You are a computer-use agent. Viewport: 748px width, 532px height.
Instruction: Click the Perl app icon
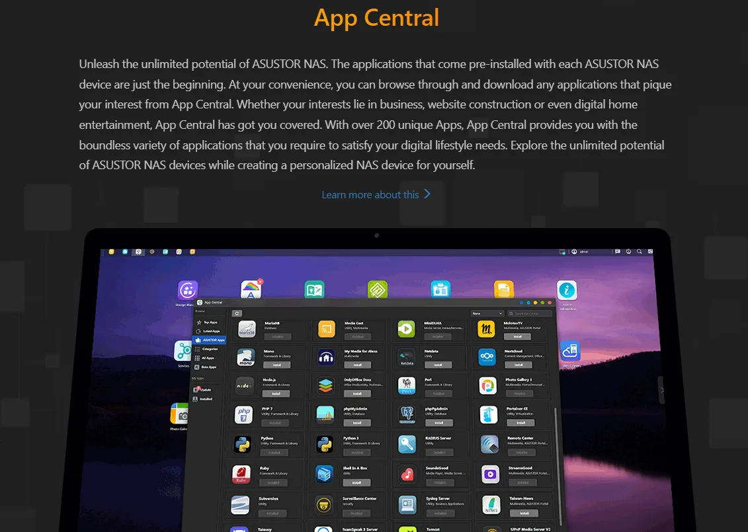407,386
